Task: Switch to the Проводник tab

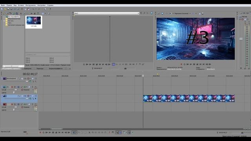Action: (28, 69)
